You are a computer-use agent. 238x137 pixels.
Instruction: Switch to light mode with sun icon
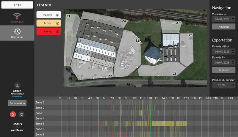click(21, 114)
